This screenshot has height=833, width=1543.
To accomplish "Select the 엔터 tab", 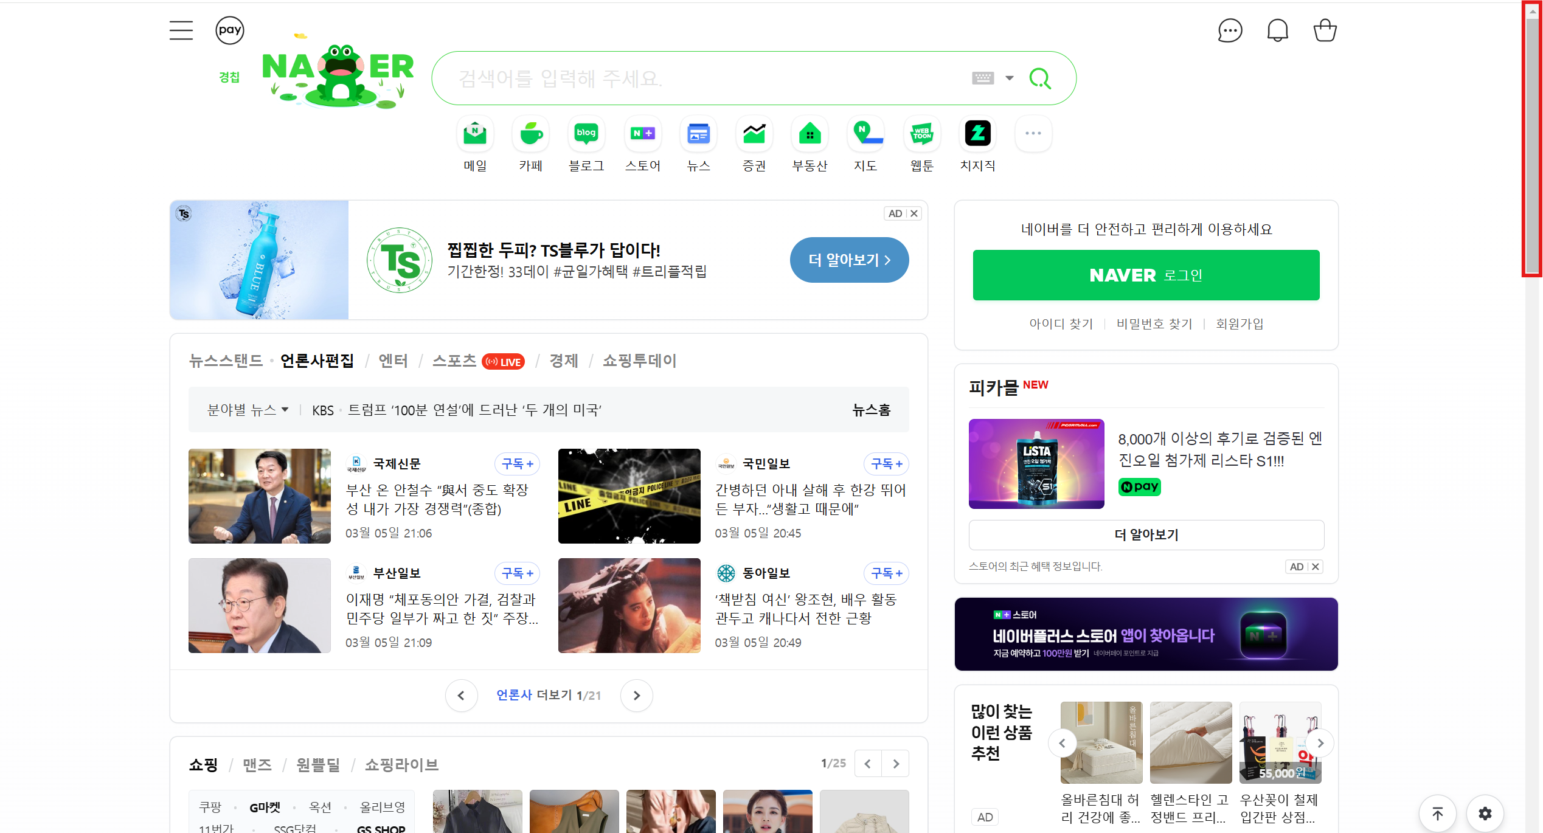I will [393, 361].
